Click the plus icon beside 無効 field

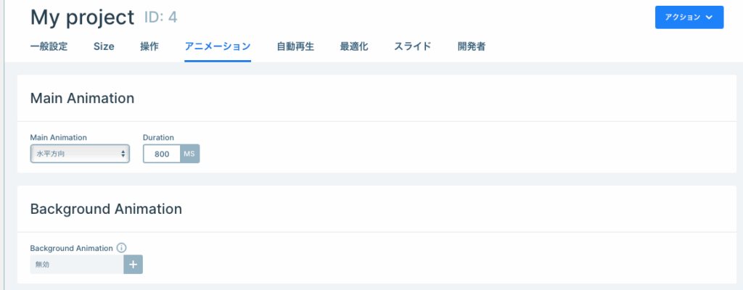coord(134,265)
